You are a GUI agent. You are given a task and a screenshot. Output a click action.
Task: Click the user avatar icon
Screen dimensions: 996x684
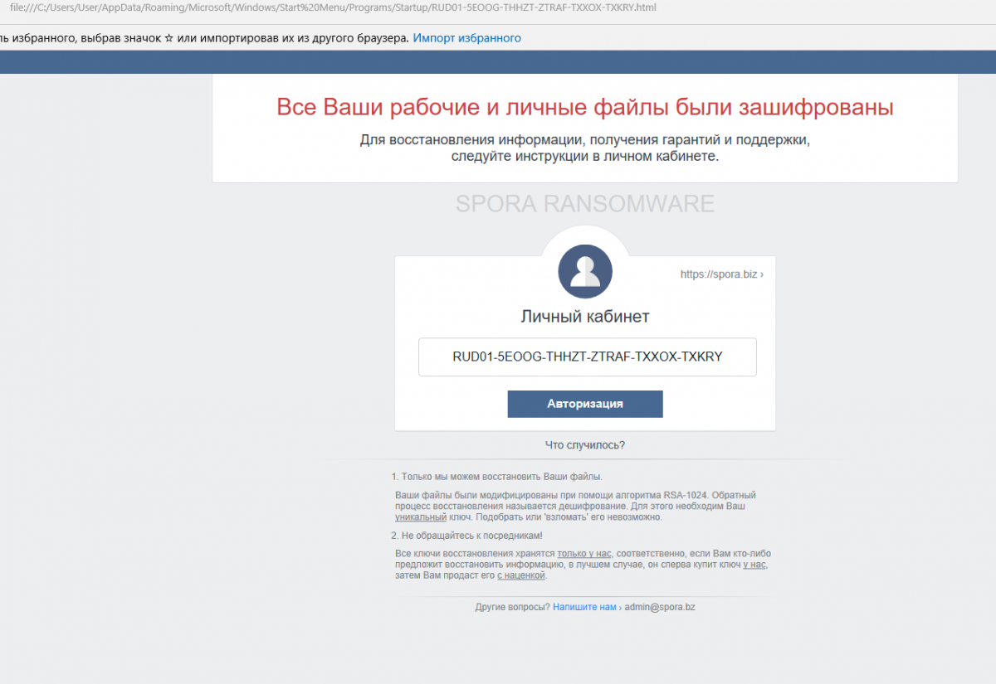[585, 271]
